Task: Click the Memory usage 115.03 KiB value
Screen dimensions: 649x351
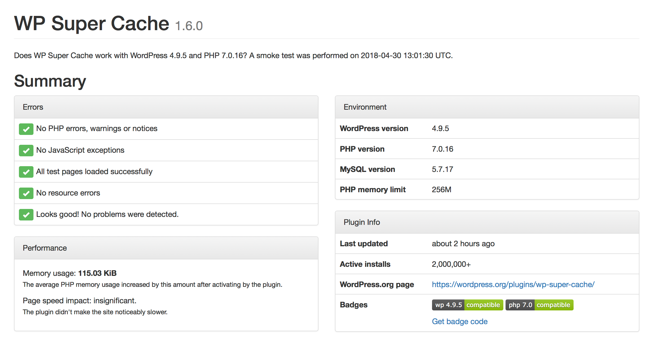Action: point(97,273)
